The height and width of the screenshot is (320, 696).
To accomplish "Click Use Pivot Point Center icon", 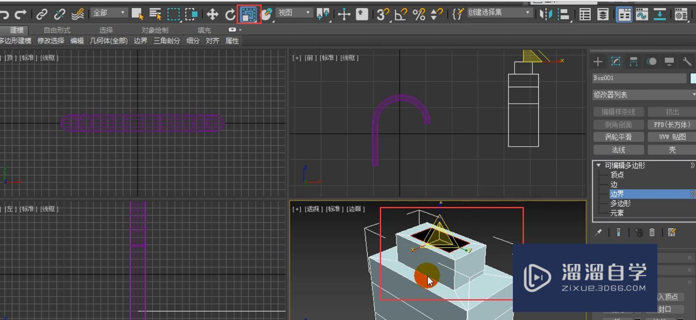I will 323,15.
